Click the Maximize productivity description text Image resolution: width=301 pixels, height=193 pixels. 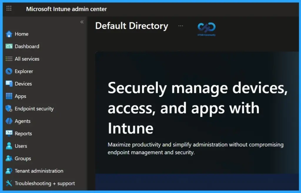coord(195,148)
